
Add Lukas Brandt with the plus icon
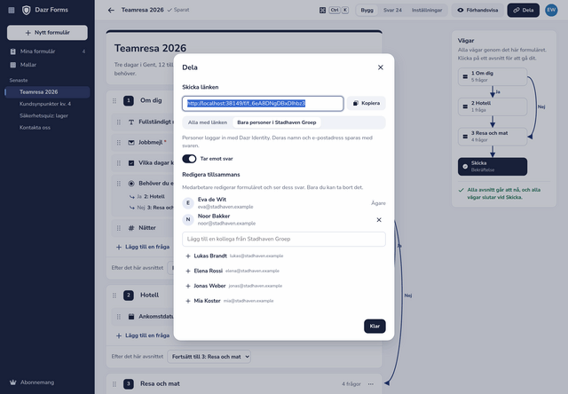(x=188, y=256)
